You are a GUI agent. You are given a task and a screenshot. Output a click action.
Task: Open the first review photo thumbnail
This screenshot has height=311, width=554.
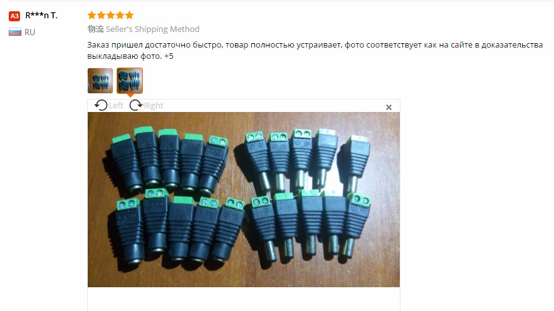point(100,81)
